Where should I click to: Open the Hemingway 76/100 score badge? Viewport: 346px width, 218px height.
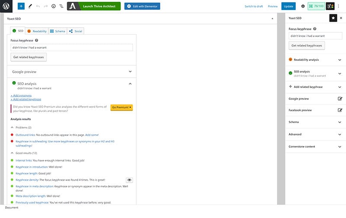click(316, 6)
